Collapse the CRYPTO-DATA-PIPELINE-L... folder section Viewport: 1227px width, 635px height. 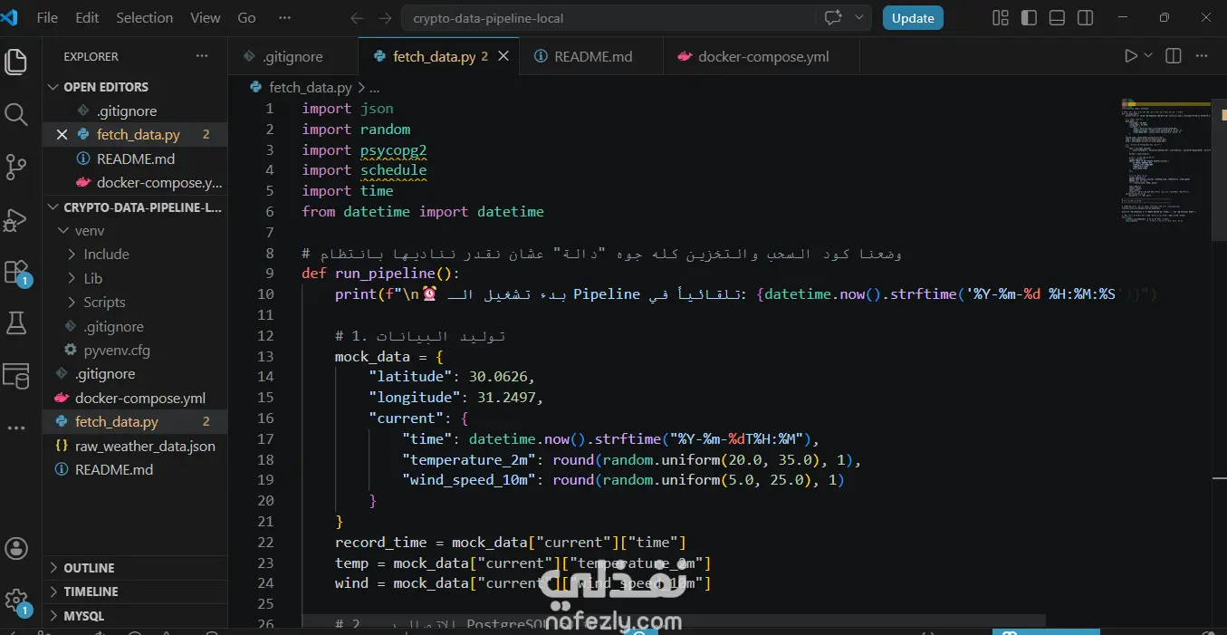click(x=135, y=207)
